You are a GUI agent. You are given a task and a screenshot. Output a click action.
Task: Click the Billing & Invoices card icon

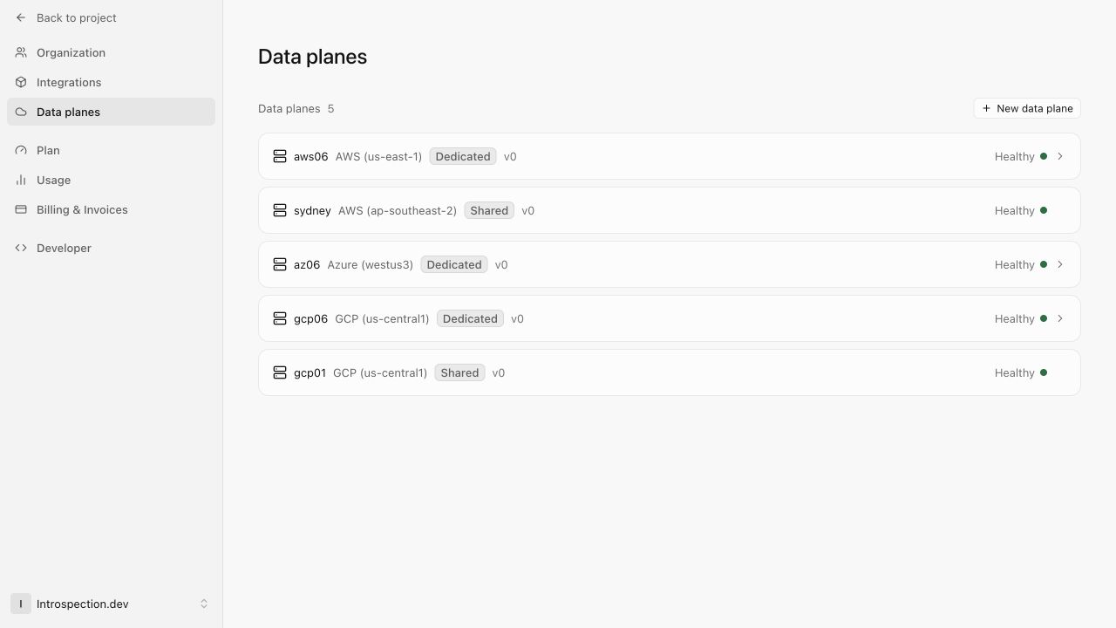coord(21,209)
